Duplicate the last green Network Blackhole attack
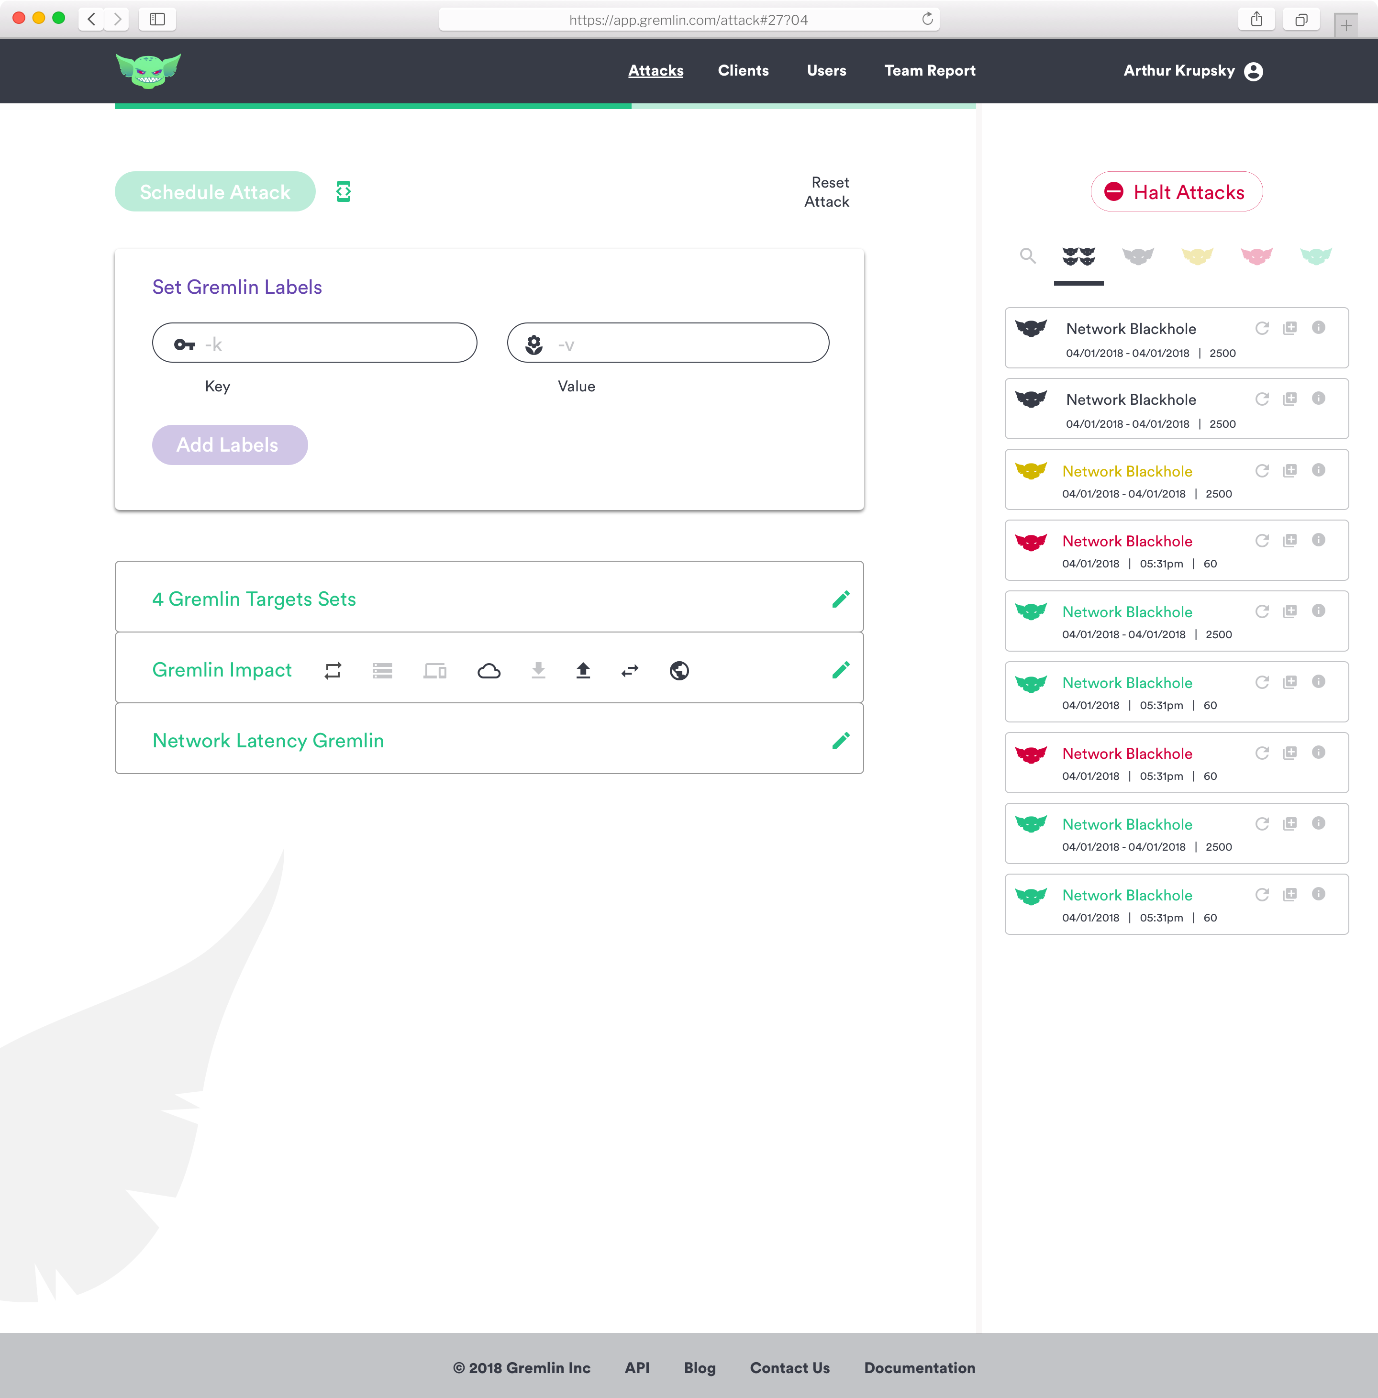 coord(1289,894)
